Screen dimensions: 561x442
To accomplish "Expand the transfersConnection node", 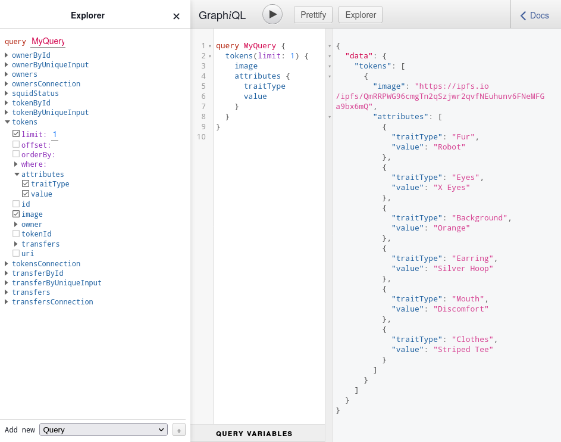I will (7, 301).
